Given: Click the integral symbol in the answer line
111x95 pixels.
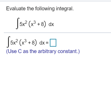Looking at the screenshot, I should tap(8, 42).
